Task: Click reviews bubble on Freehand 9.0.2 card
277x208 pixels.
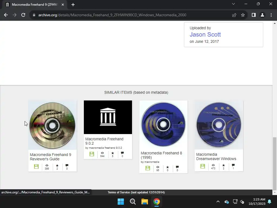Action: click(x=122, y=153)
